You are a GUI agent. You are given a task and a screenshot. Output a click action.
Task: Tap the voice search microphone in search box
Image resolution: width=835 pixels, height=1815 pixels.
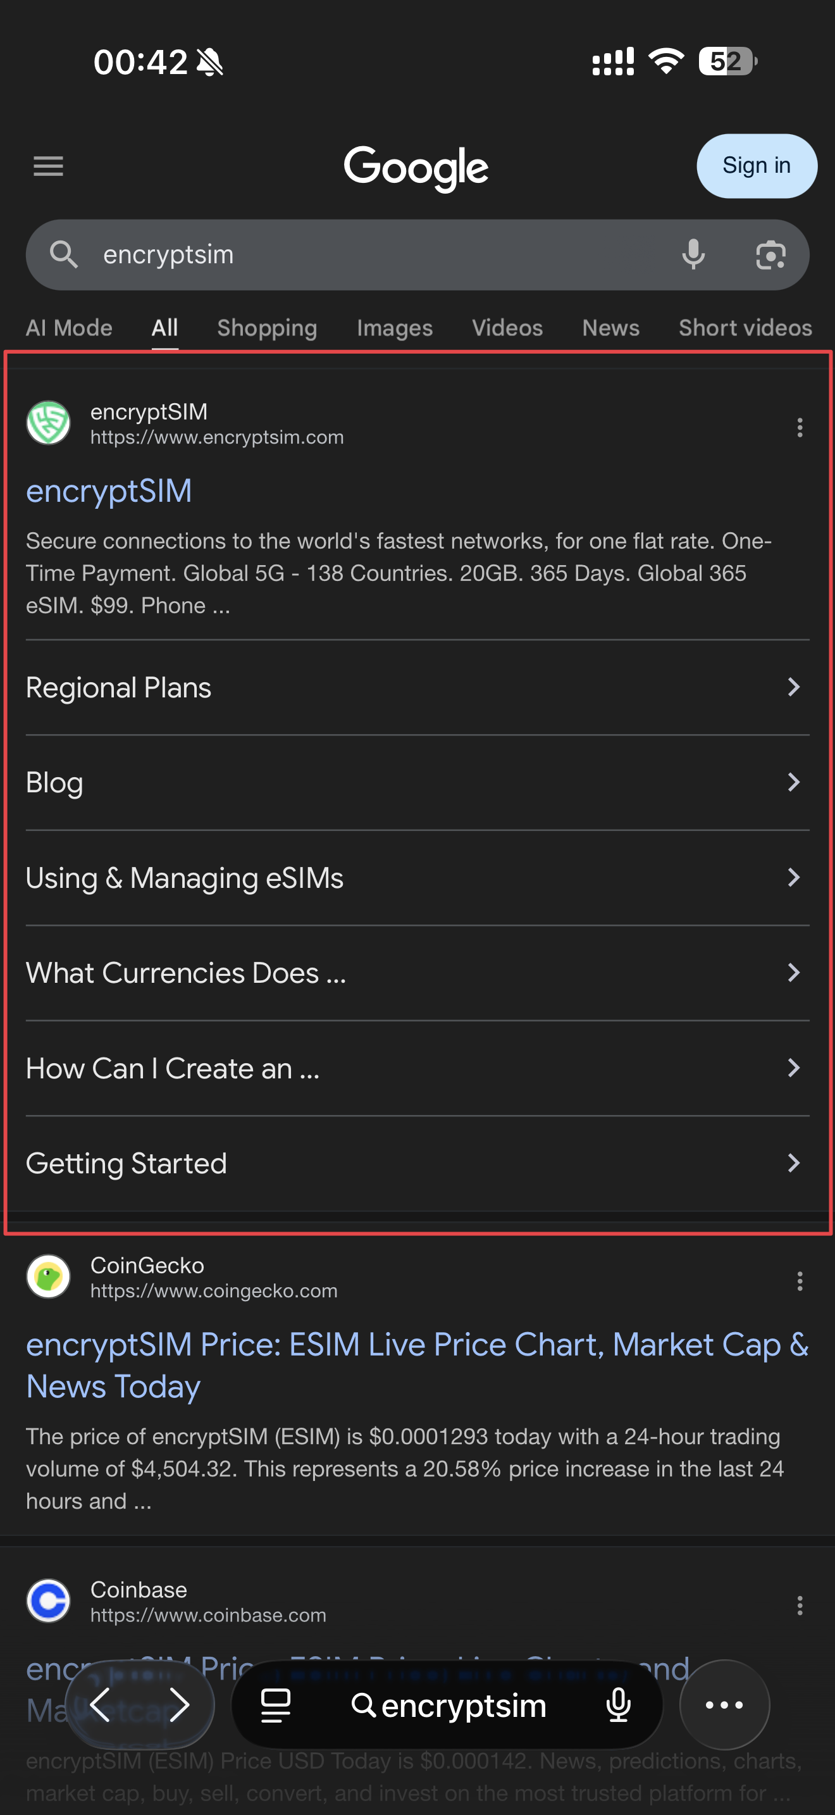point(693,254)
